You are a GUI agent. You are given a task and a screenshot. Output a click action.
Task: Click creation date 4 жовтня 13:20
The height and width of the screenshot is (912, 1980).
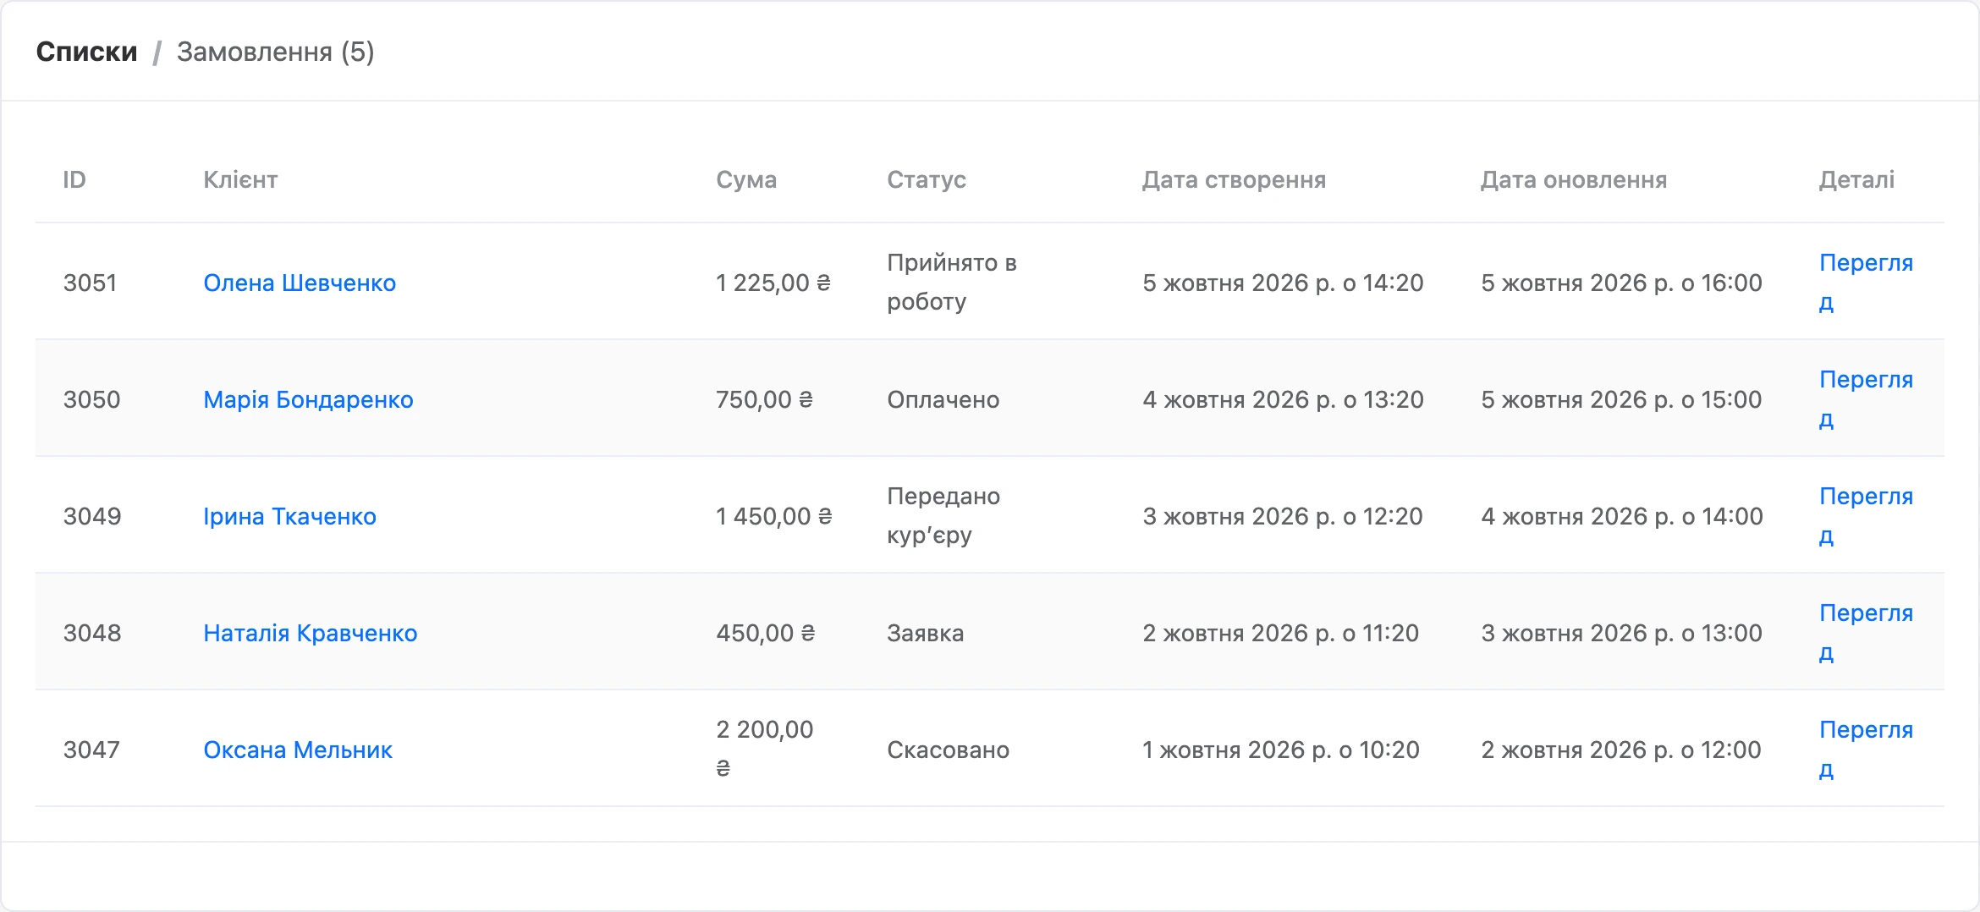[x=1283, y=399]
